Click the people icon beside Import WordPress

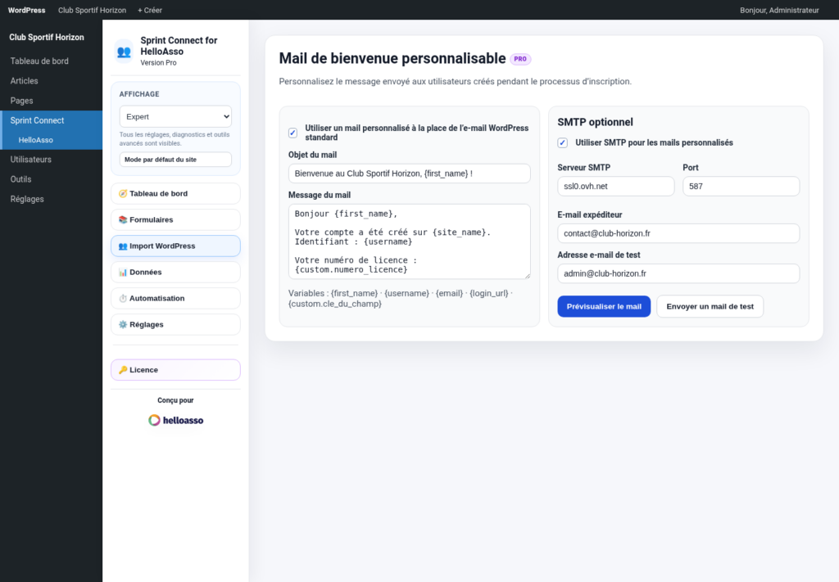point(123,246)
